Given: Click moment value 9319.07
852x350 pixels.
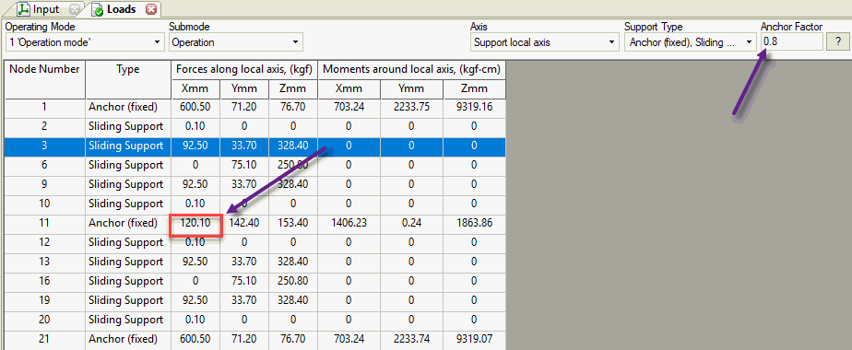Looking at the screenshot, I should (x=474, y=339).
